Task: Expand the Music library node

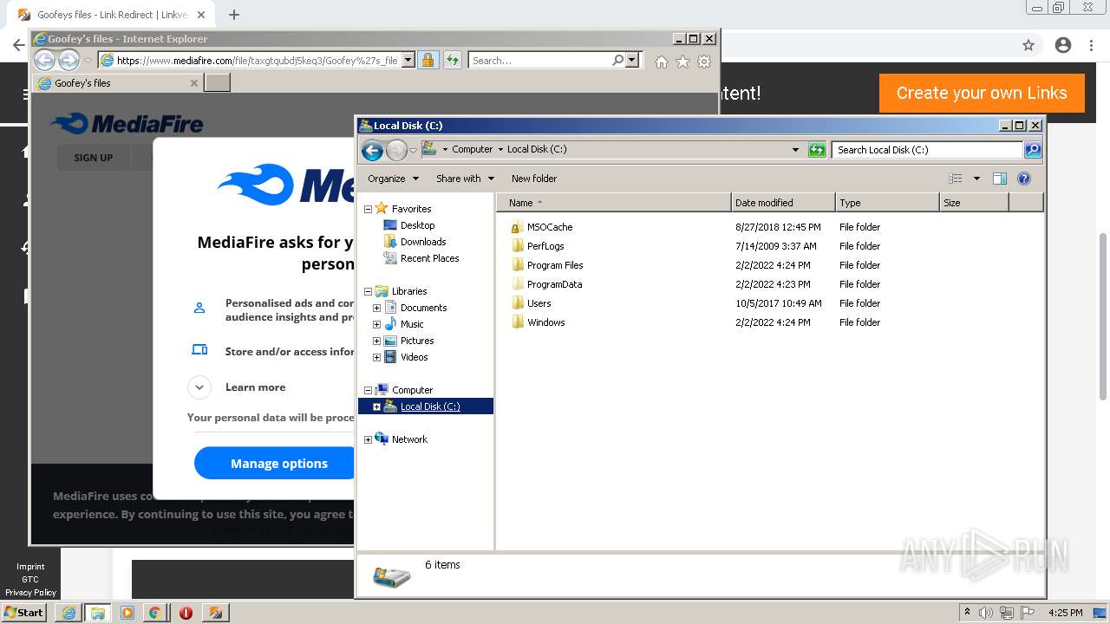Action: [x=376, y=324]
